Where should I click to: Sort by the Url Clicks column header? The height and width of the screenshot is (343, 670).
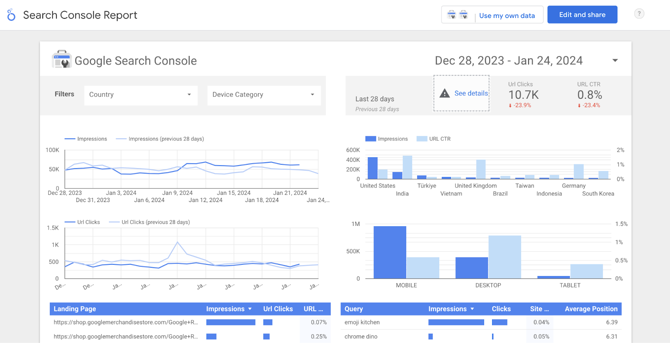click(x=278, y=309)
